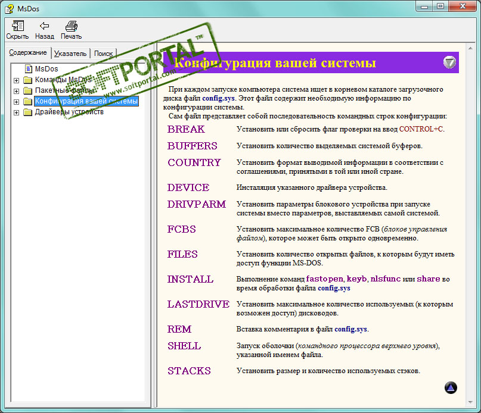Screen dimensions: 481x413
Task: Select Конфигурация вашей системы tree item
Action: point(86,101)
